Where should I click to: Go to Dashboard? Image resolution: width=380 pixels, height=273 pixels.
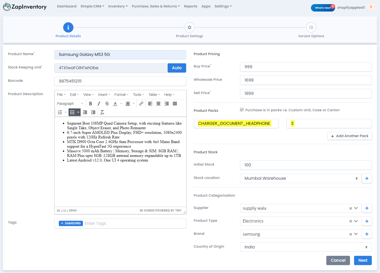(67, 6)
